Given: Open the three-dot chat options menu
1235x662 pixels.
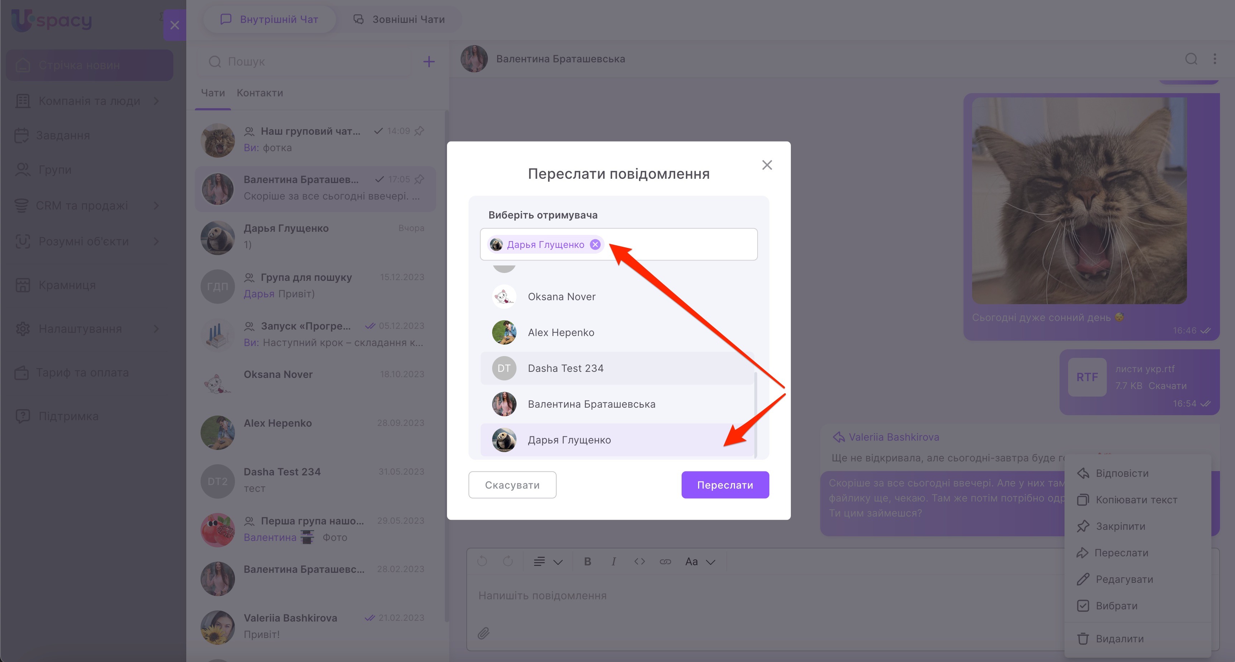Looking at the screenshot, I should click(x=1214, y=59).
